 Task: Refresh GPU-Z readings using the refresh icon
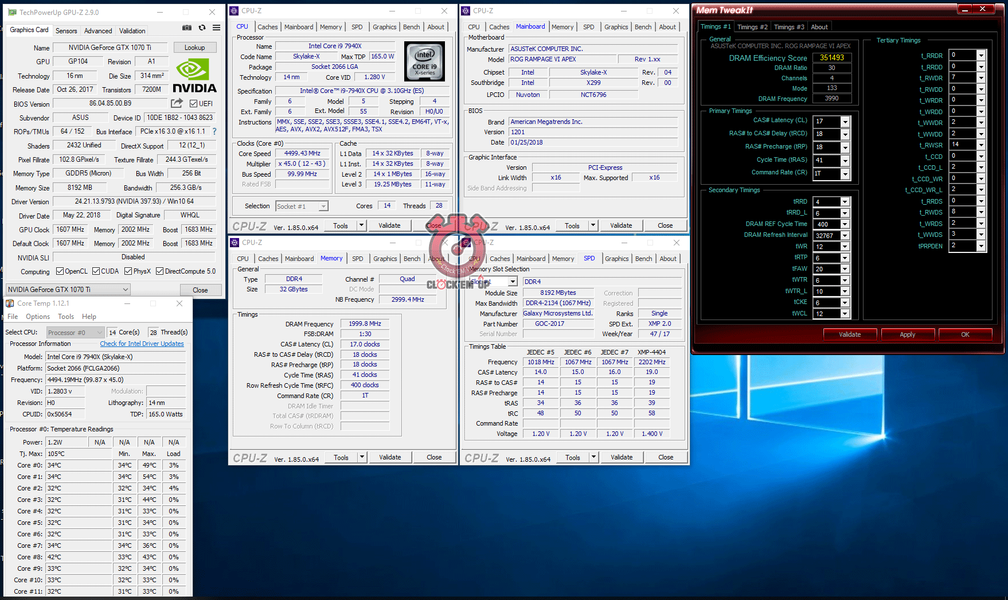(201, 27)
